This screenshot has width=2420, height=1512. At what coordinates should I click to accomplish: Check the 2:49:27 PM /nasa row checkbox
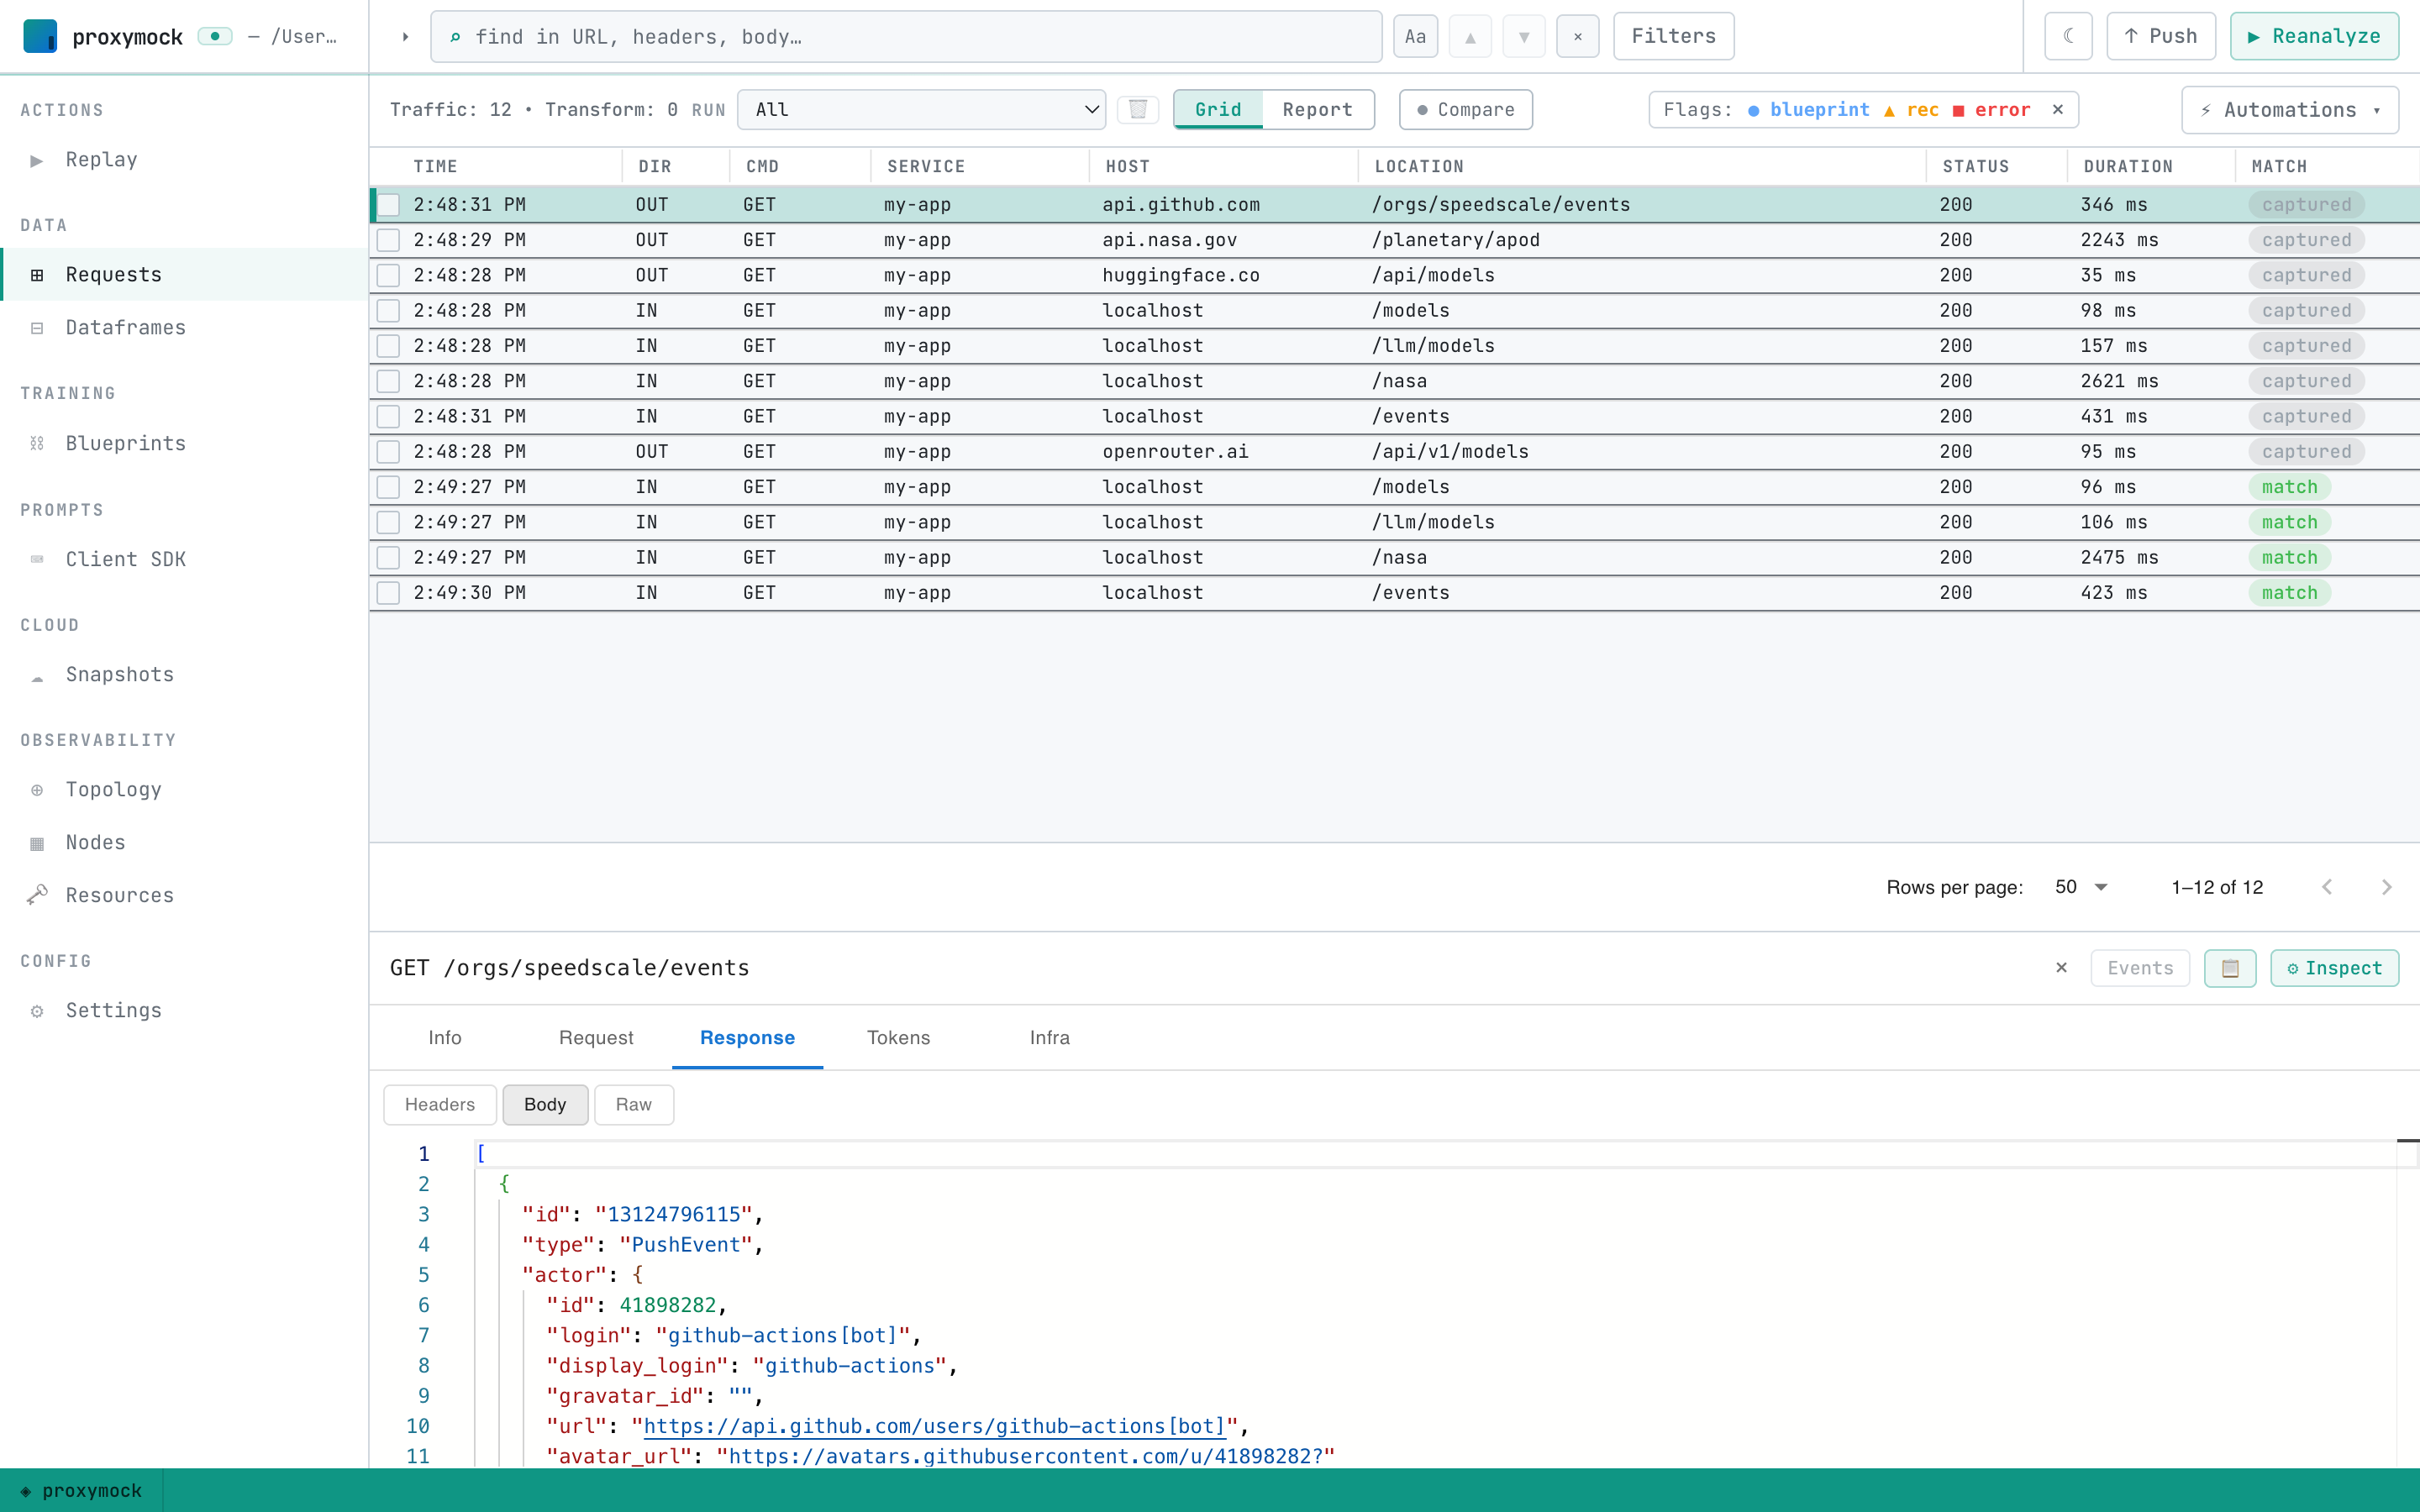click(x=389, y=558)
